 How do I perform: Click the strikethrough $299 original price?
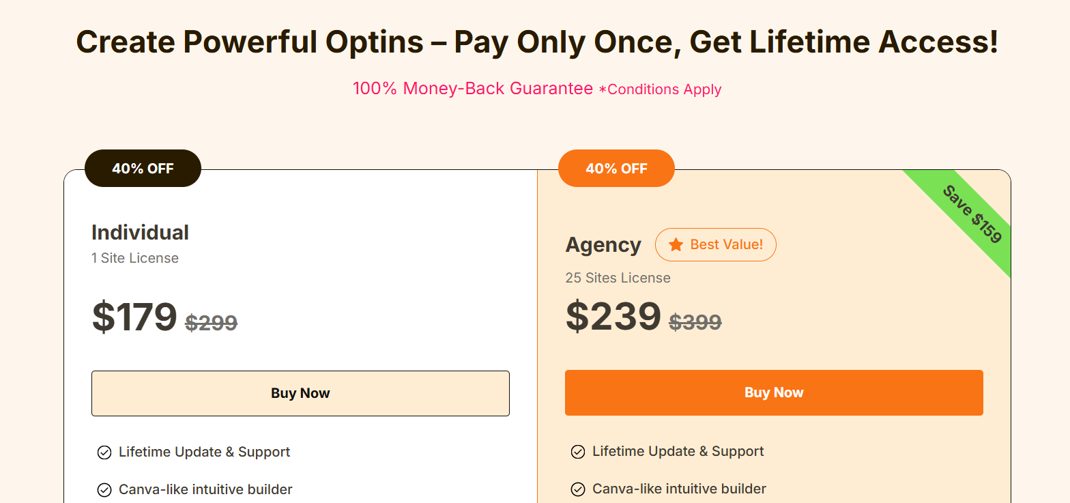point(212,322)
